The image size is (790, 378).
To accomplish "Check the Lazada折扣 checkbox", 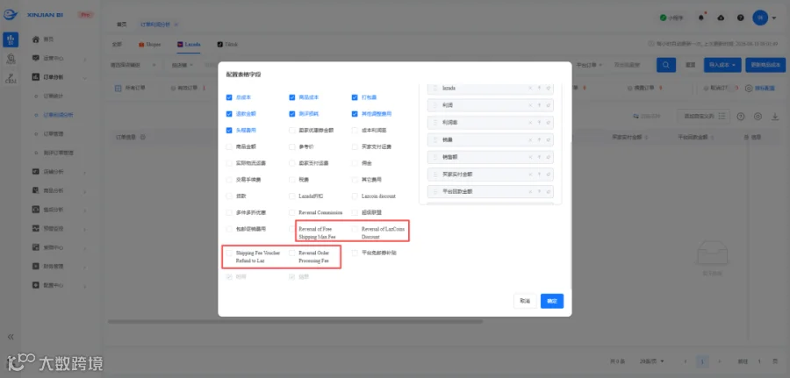I will pyautogui.click(x=292, y=196).
